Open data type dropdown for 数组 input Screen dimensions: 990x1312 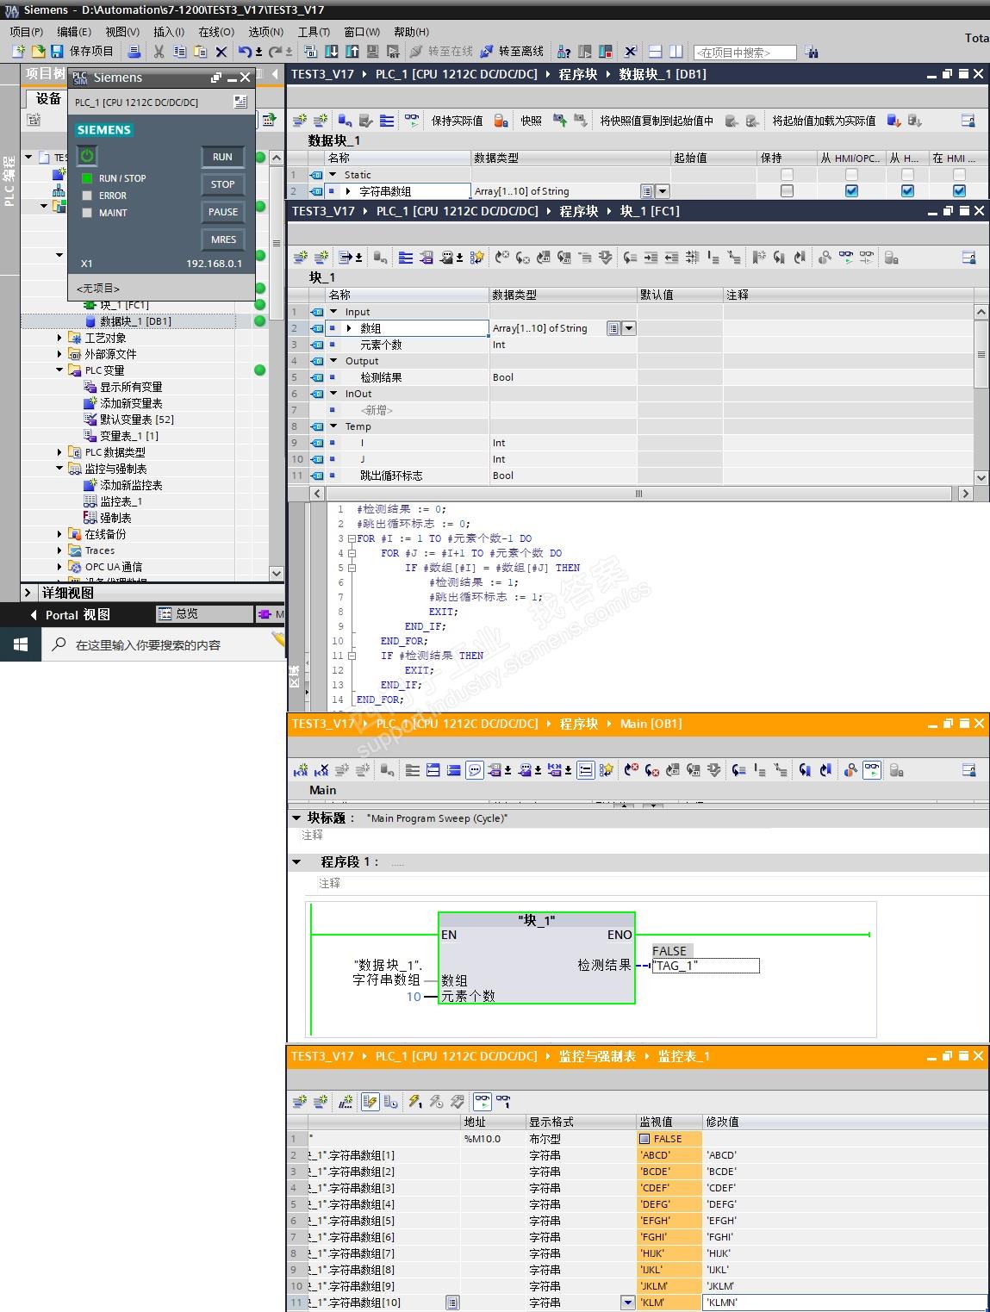click(x=629, y=328)
